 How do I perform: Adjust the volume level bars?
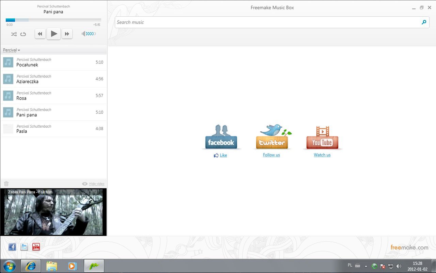coord(89,34)
